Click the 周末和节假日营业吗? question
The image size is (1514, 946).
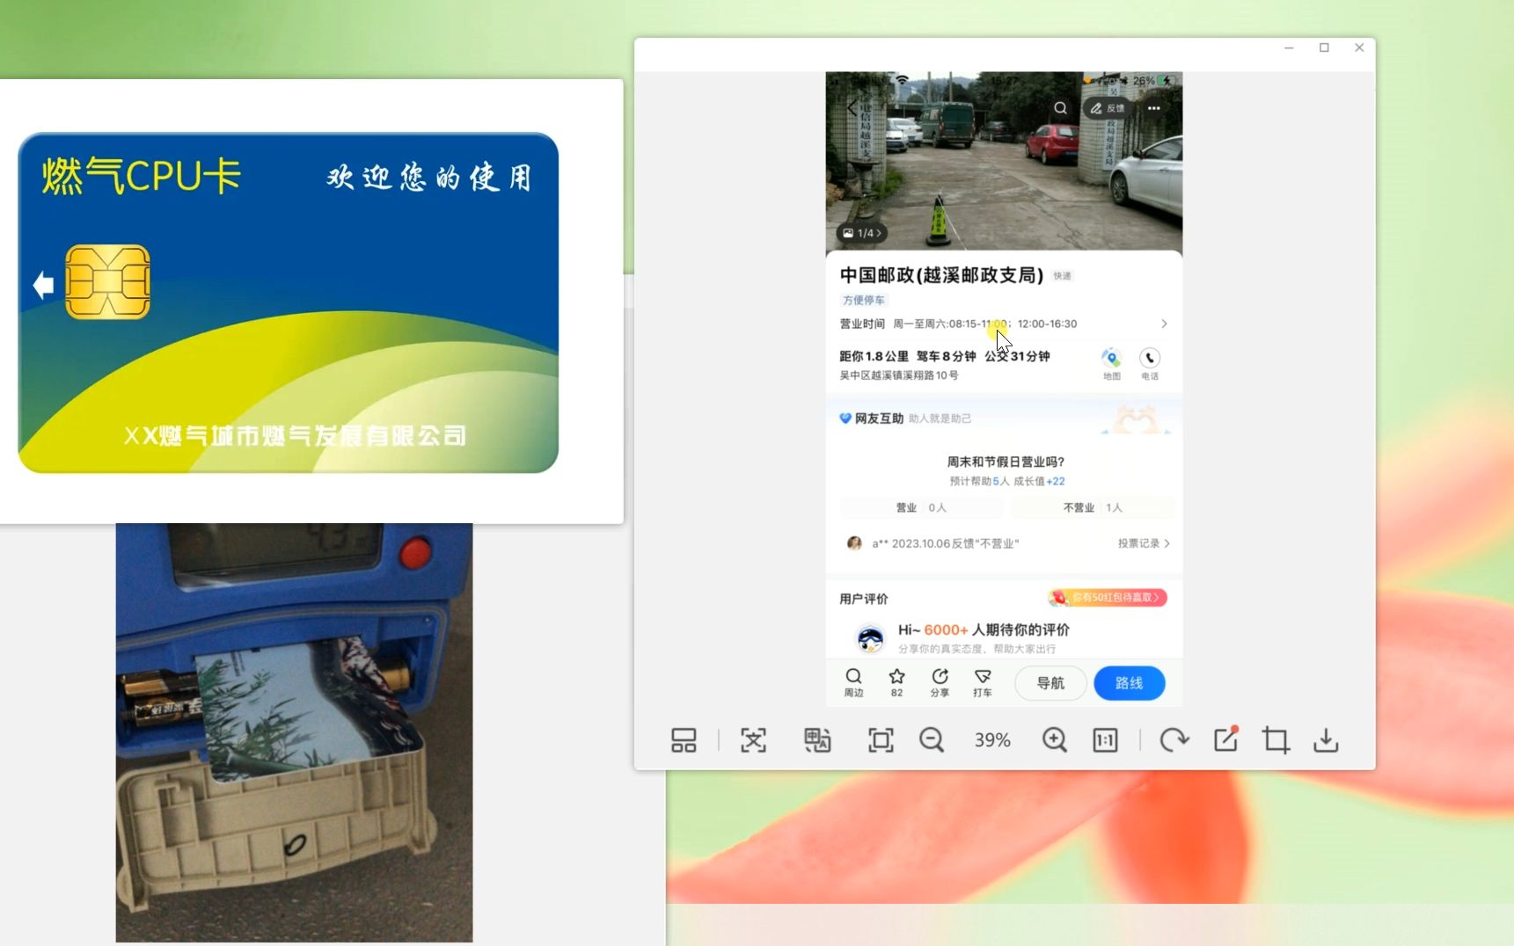point(1006,462)
